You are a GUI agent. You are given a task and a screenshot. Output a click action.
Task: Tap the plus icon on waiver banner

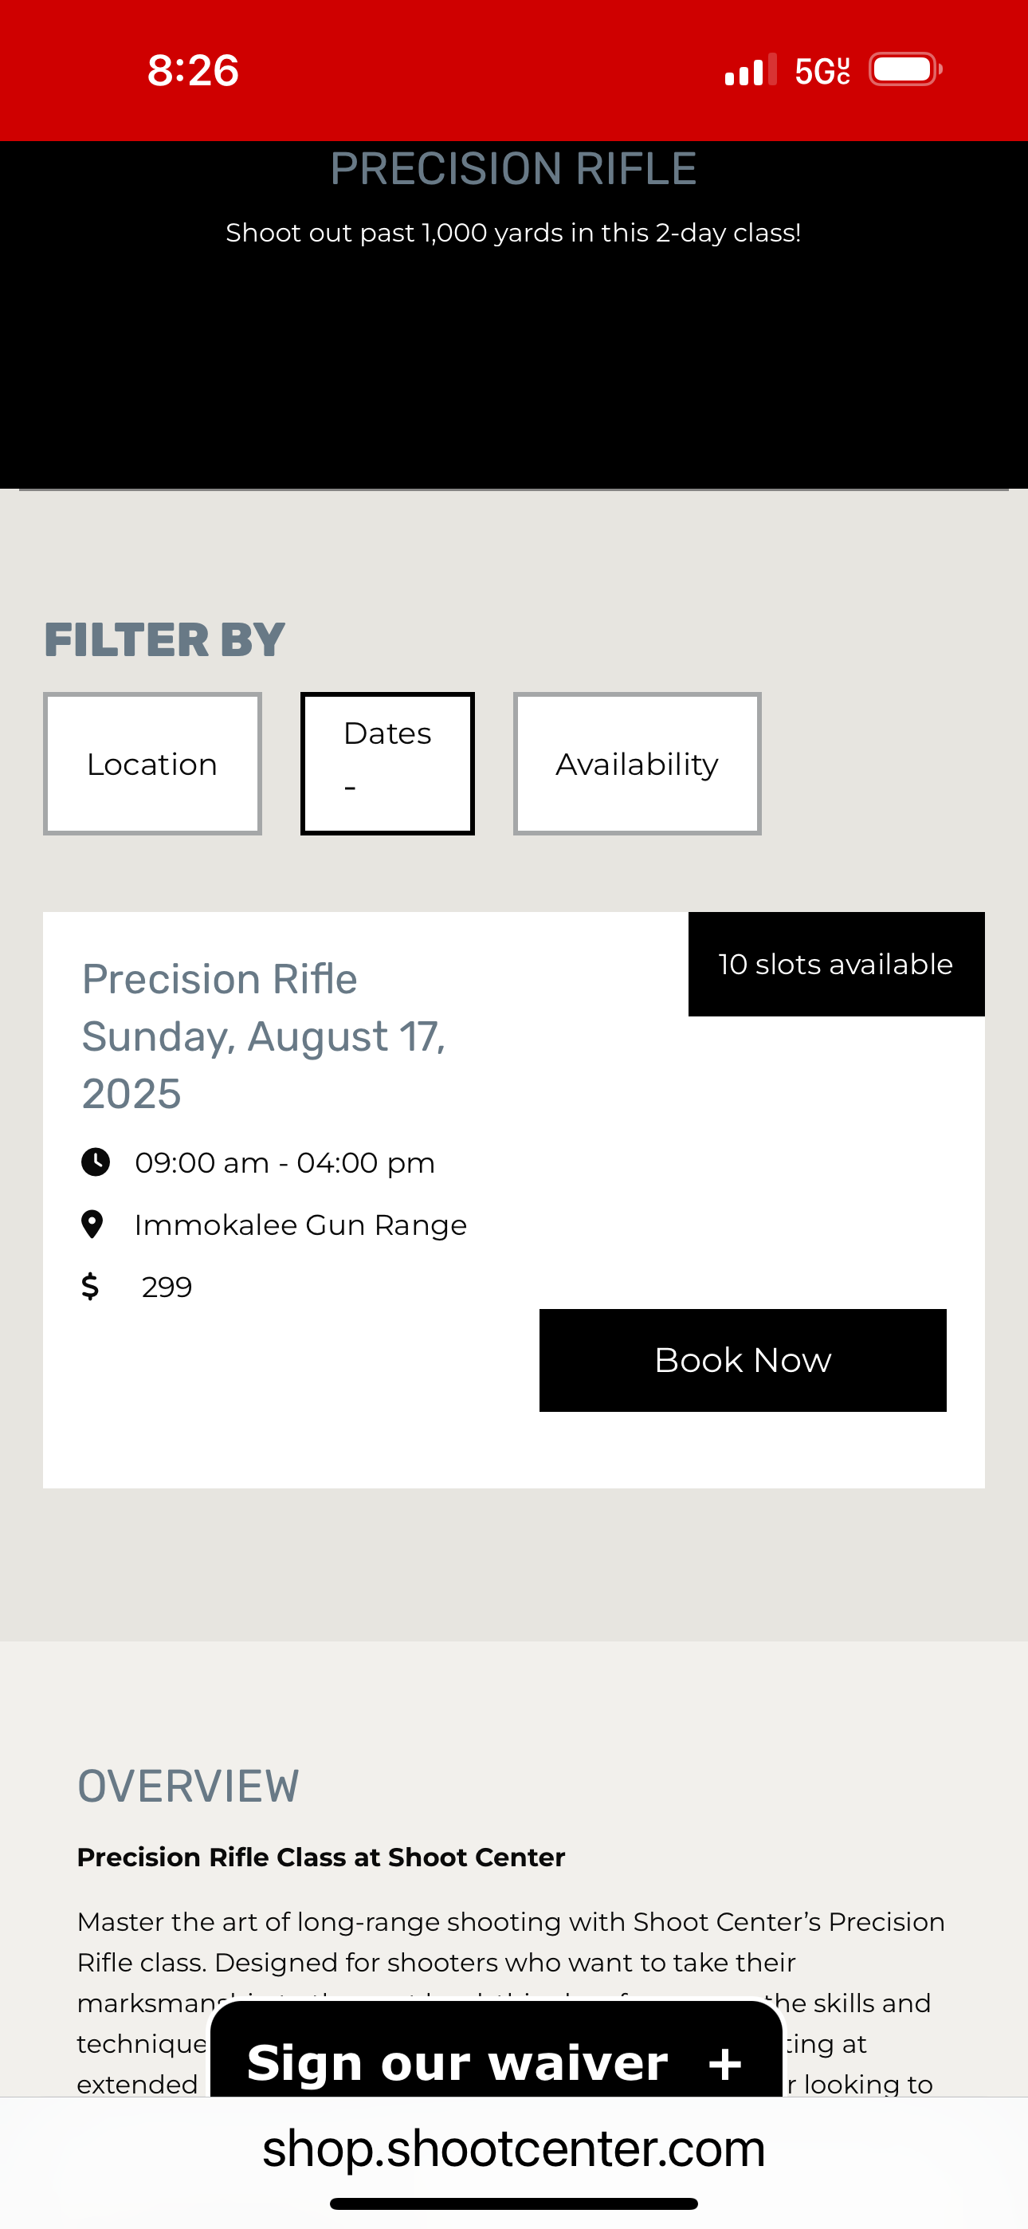725,2064
